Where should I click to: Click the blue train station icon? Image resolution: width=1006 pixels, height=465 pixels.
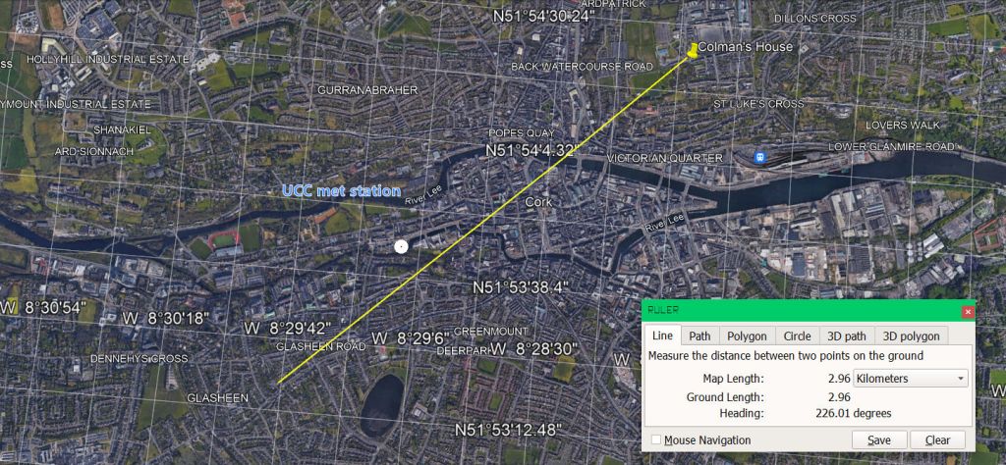[759, 156]
